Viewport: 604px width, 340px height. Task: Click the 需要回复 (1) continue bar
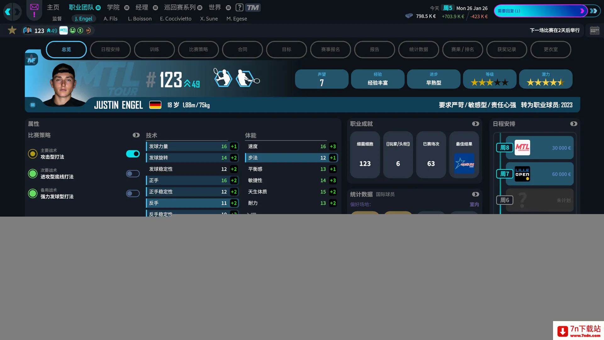pos(540,11)
